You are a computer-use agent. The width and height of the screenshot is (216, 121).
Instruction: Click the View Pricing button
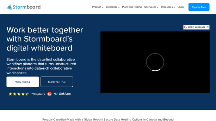[x=22, y=82]
